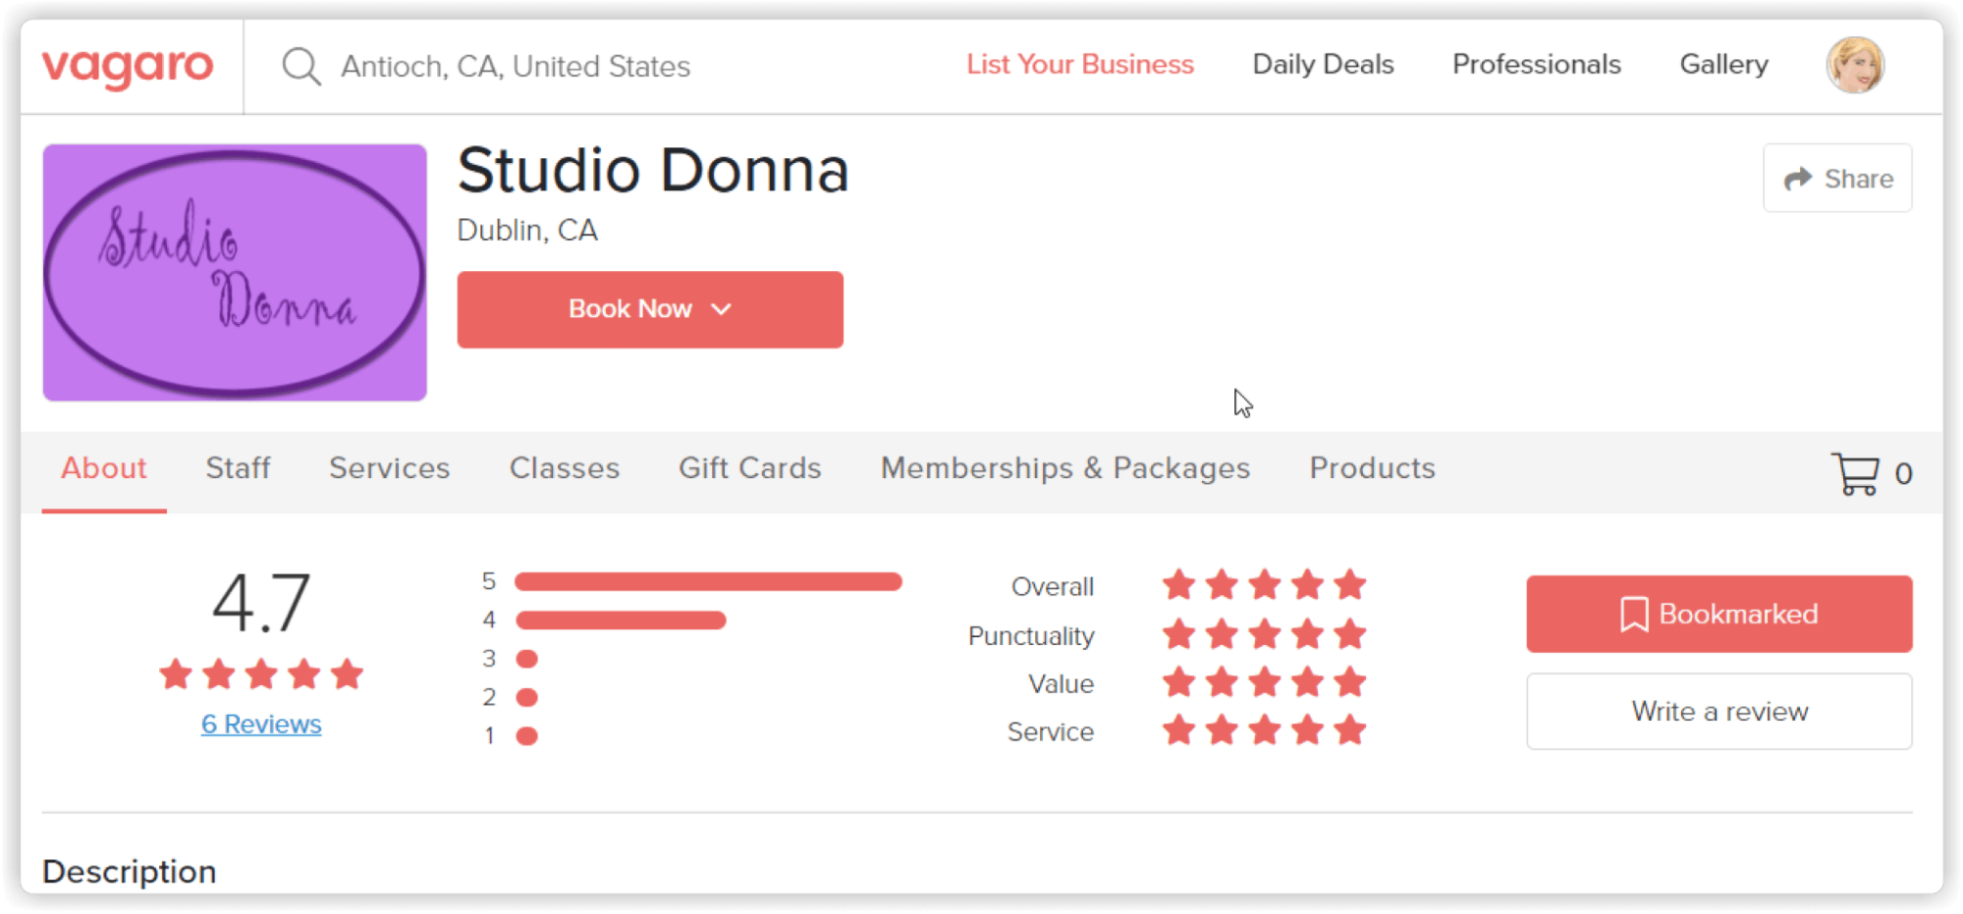1963x914 pixels.
Task: Click the cart item count 0
Action: point(1903,474)
